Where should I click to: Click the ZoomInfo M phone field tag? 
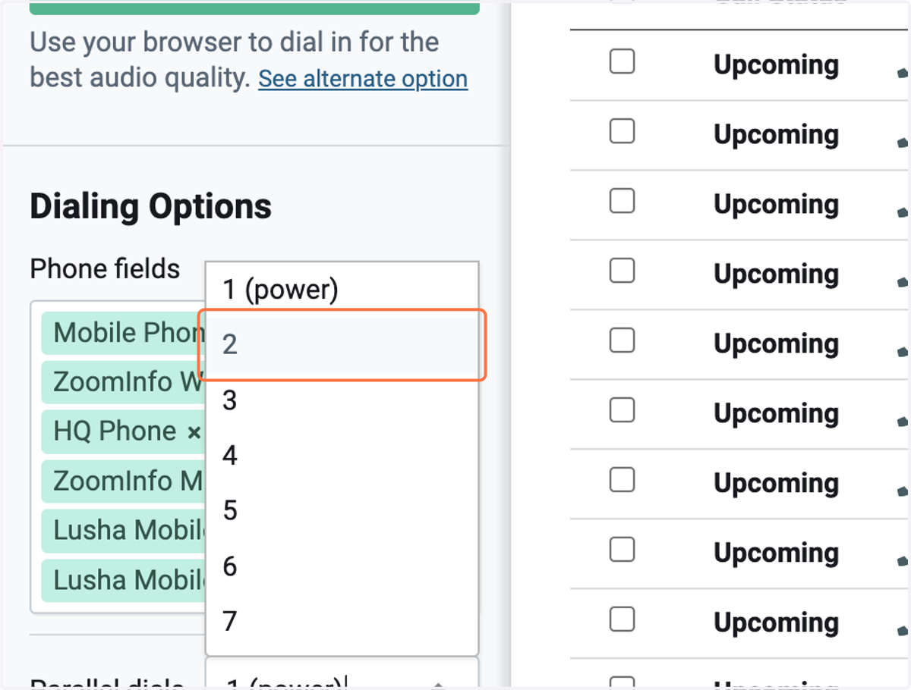pos(123,481)
